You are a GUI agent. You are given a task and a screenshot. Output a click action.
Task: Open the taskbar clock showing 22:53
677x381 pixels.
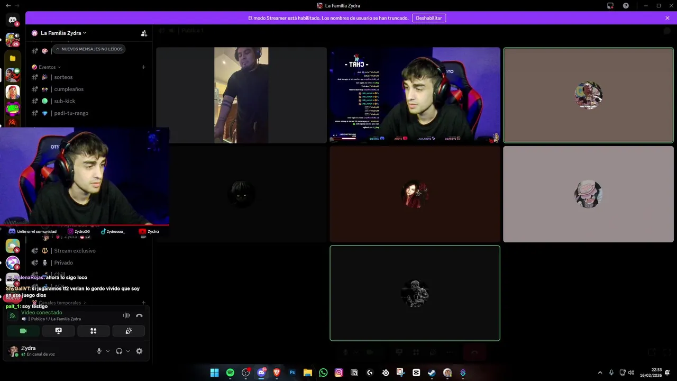pos(651,373)
